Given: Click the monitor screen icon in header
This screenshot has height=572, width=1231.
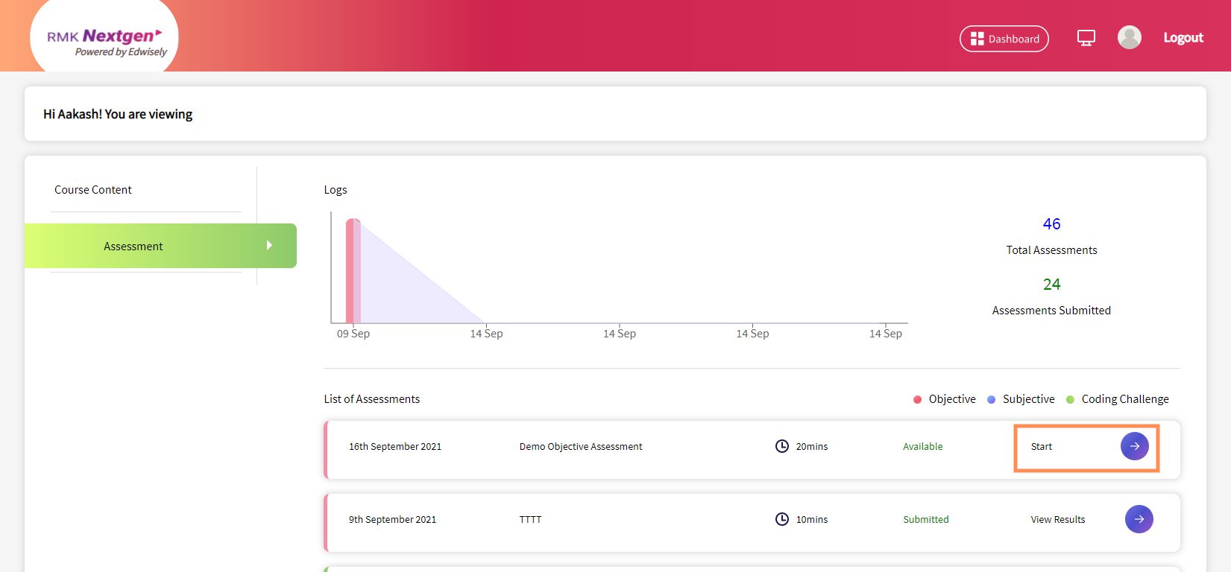Looking at the screenshot, I should 1086,38.
